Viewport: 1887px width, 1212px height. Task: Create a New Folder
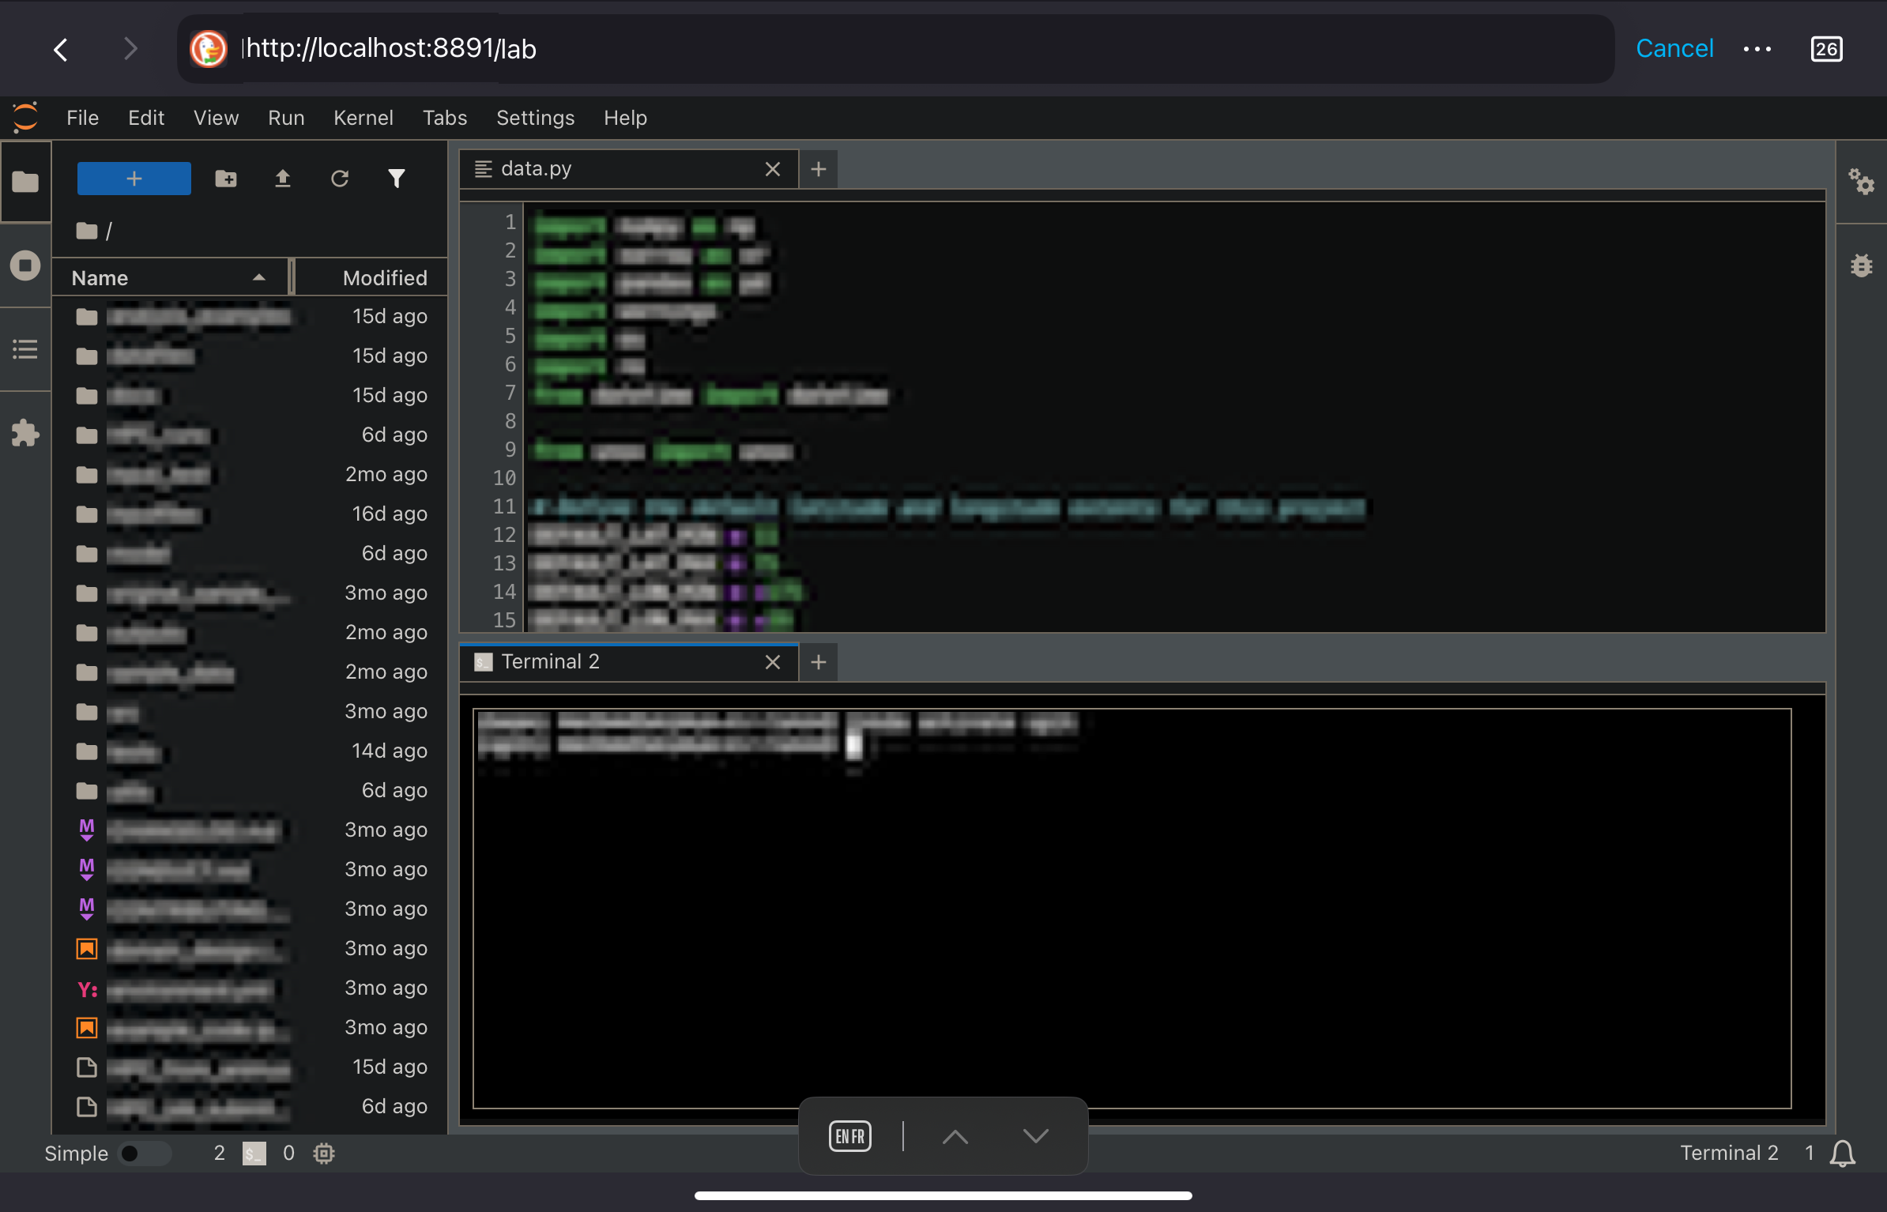click(226, 179)
